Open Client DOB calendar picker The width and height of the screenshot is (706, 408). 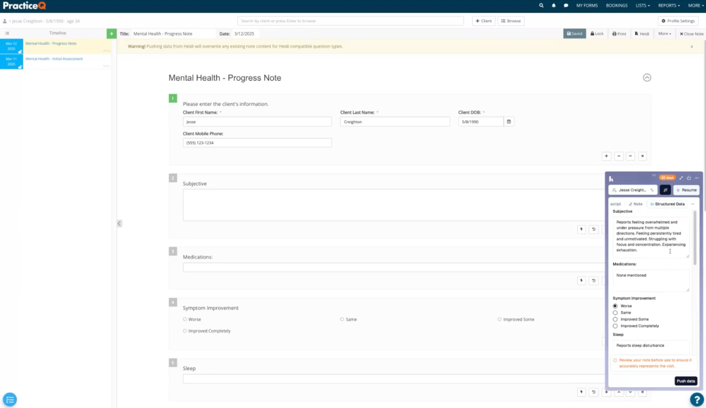[509, 122]
